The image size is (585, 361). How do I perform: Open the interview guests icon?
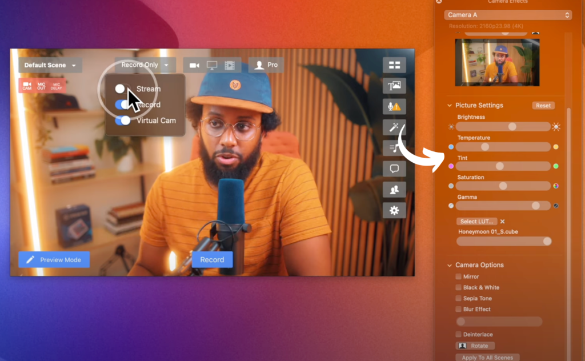point(394,190)
